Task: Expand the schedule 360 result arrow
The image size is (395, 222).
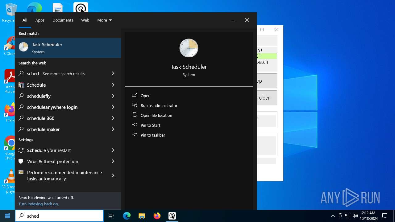Action: [x=113, y=118]
